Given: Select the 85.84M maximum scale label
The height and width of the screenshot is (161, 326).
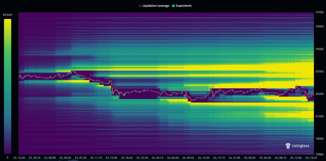Looking at the screenshot, I should pos(7,15).
